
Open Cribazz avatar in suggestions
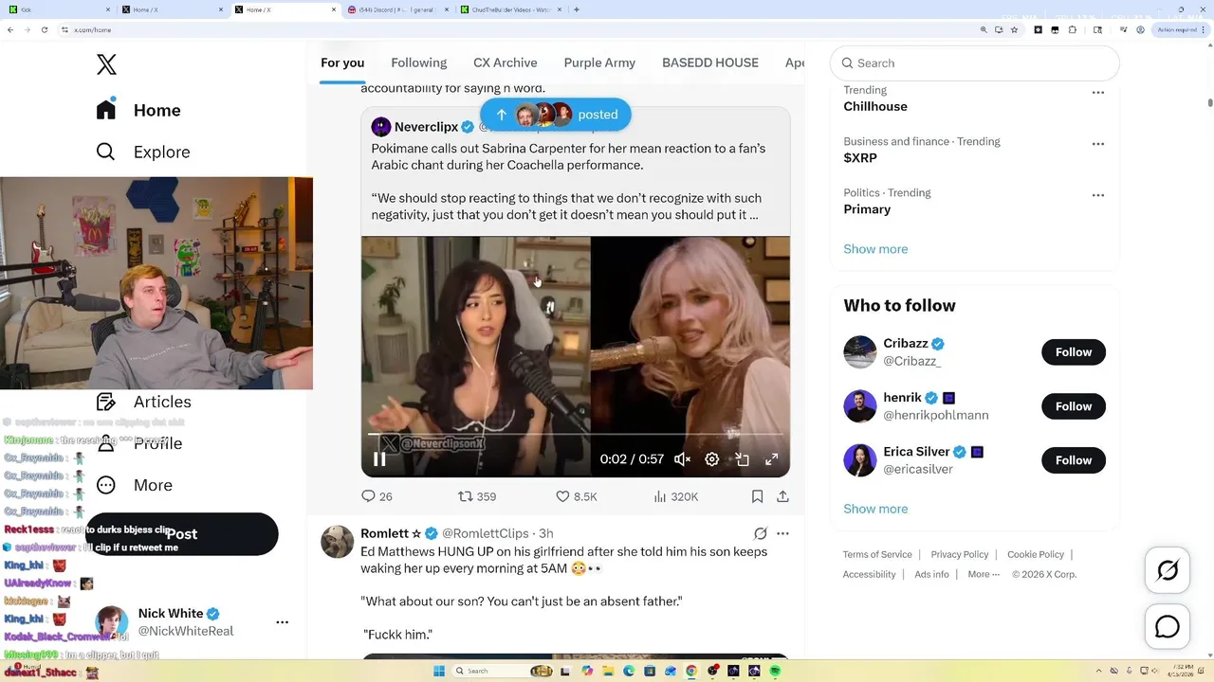(x=860, y=352)
